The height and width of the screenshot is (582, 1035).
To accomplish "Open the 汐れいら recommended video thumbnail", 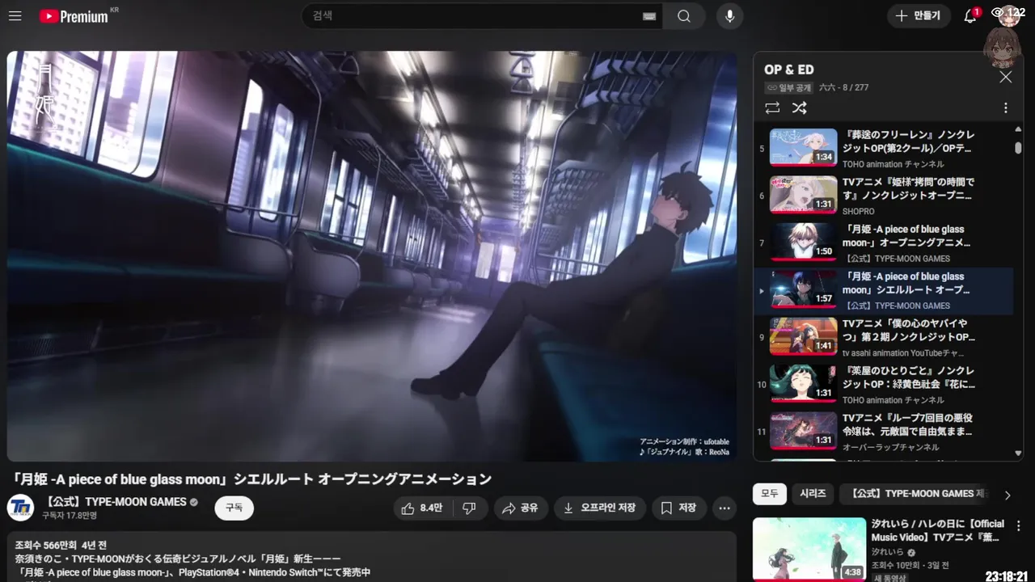I will (809, 549).
